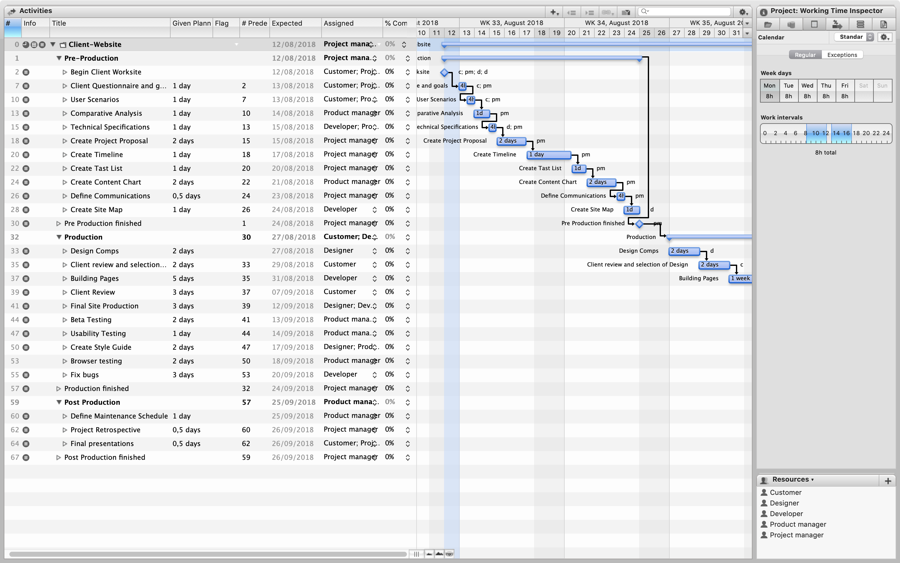Expand the Building Pages activity
Image resolution: width=900 pixels, height=563 pixels.
point(65,278)
